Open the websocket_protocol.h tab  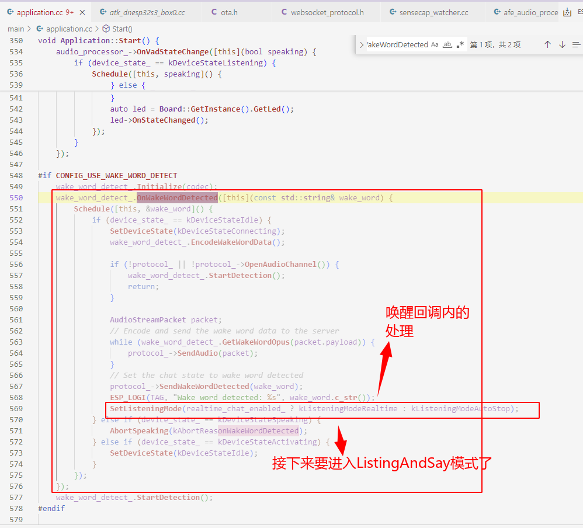[x=327, y=13]
